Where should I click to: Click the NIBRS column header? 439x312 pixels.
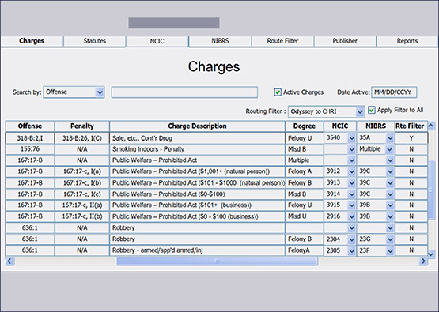[376, 126]
